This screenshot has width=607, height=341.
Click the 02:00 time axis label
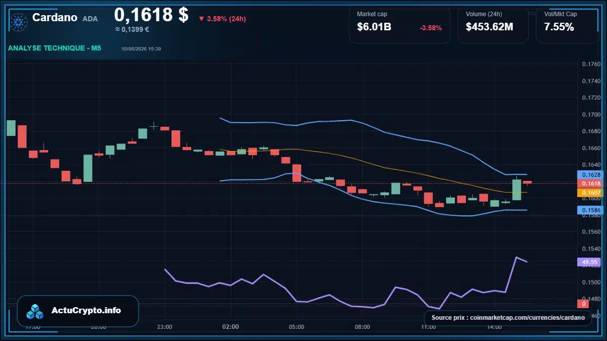(x=230, y=327)
